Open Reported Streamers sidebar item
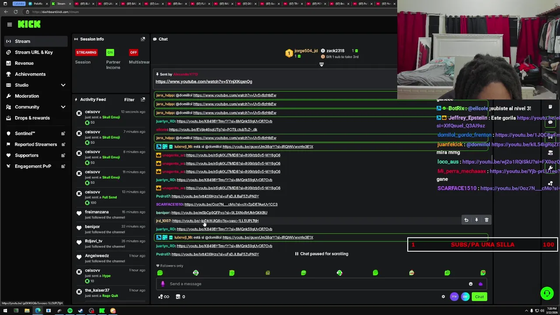This screenshot has height=315, width=560. [36, 144]
